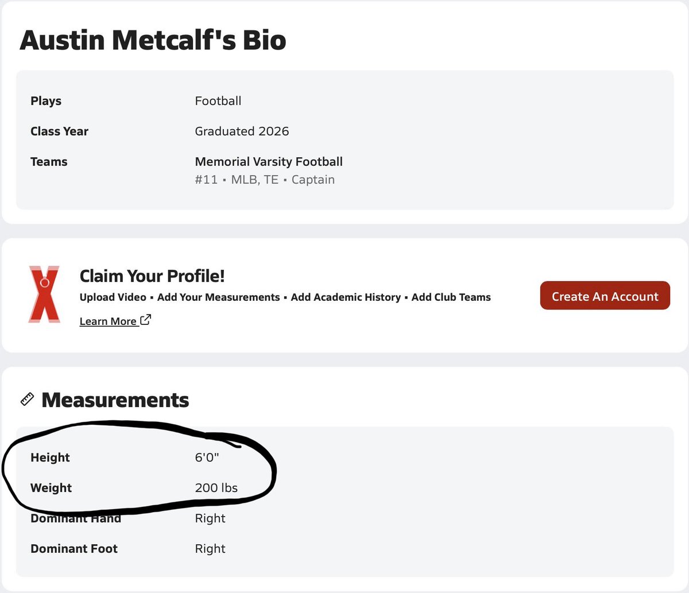Click the Claim Your Profile! heading
689x593 pixels.
tap(152, 276)
